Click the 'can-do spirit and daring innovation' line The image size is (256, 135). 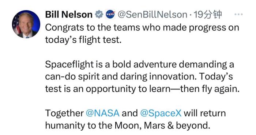(x=139, y=77)
